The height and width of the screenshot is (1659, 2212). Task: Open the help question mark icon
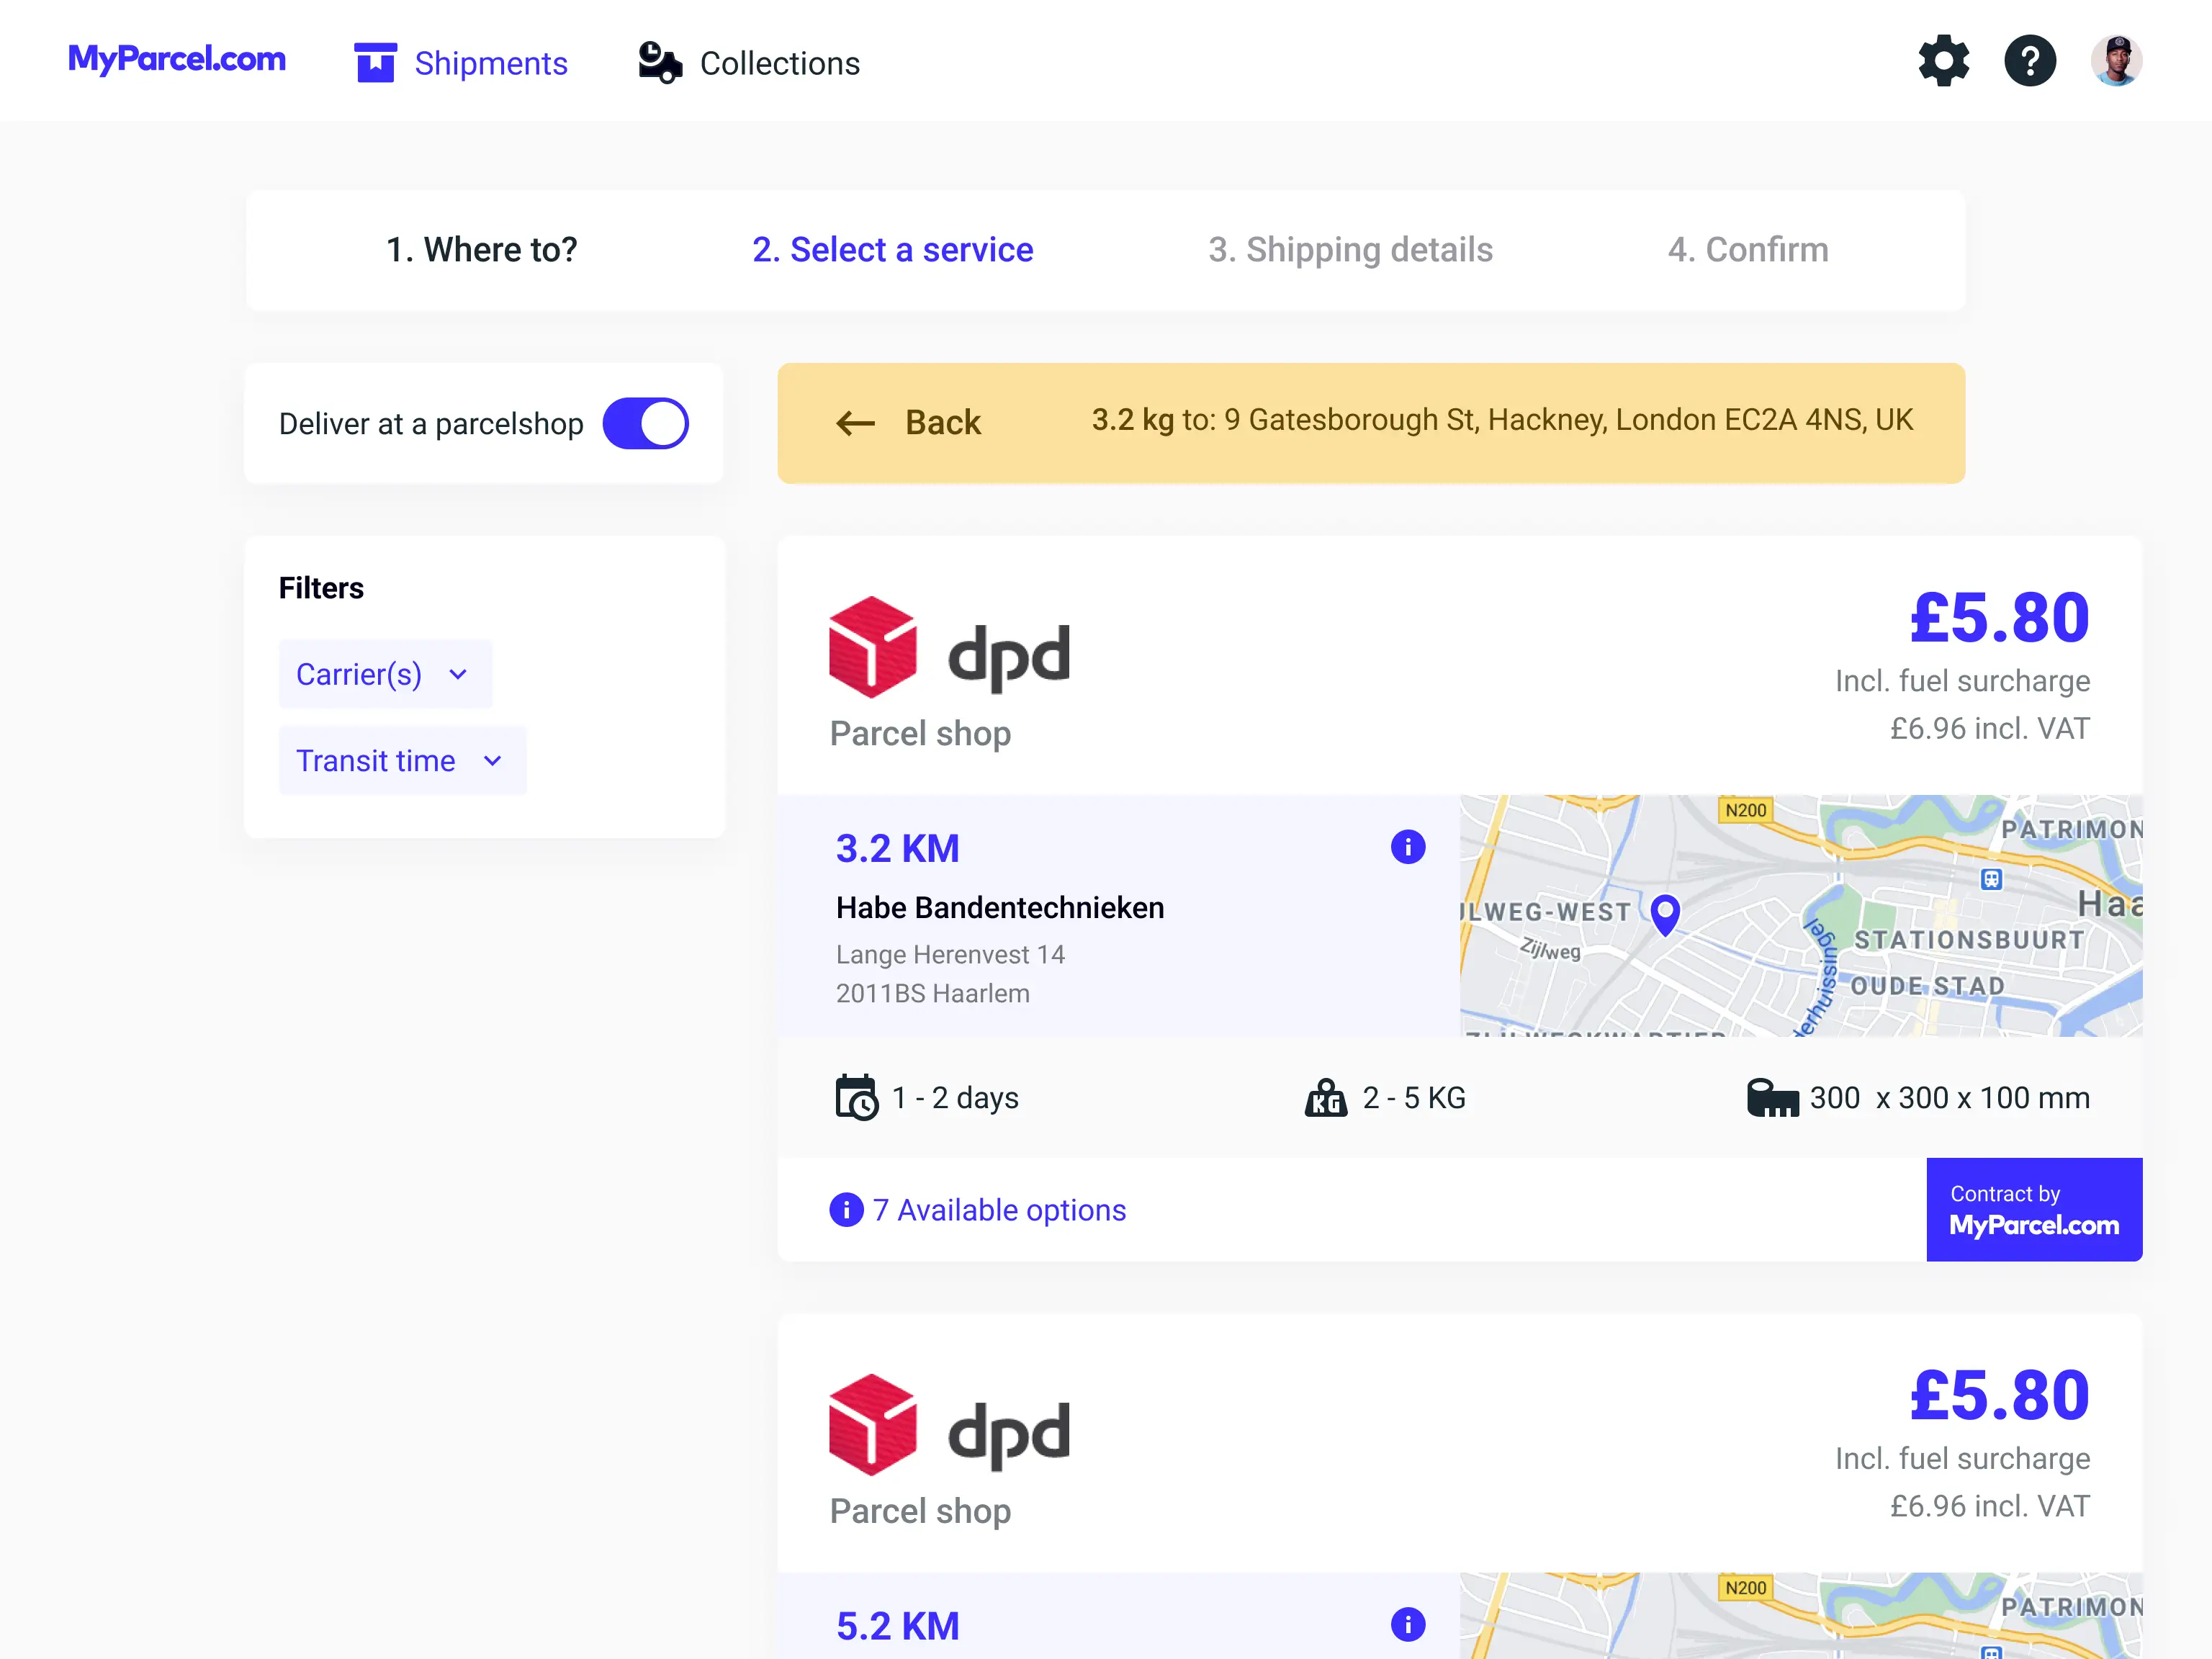(2029, 61)
